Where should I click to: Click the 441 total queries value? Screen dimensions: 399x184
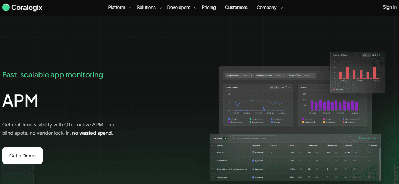point(310,152)
